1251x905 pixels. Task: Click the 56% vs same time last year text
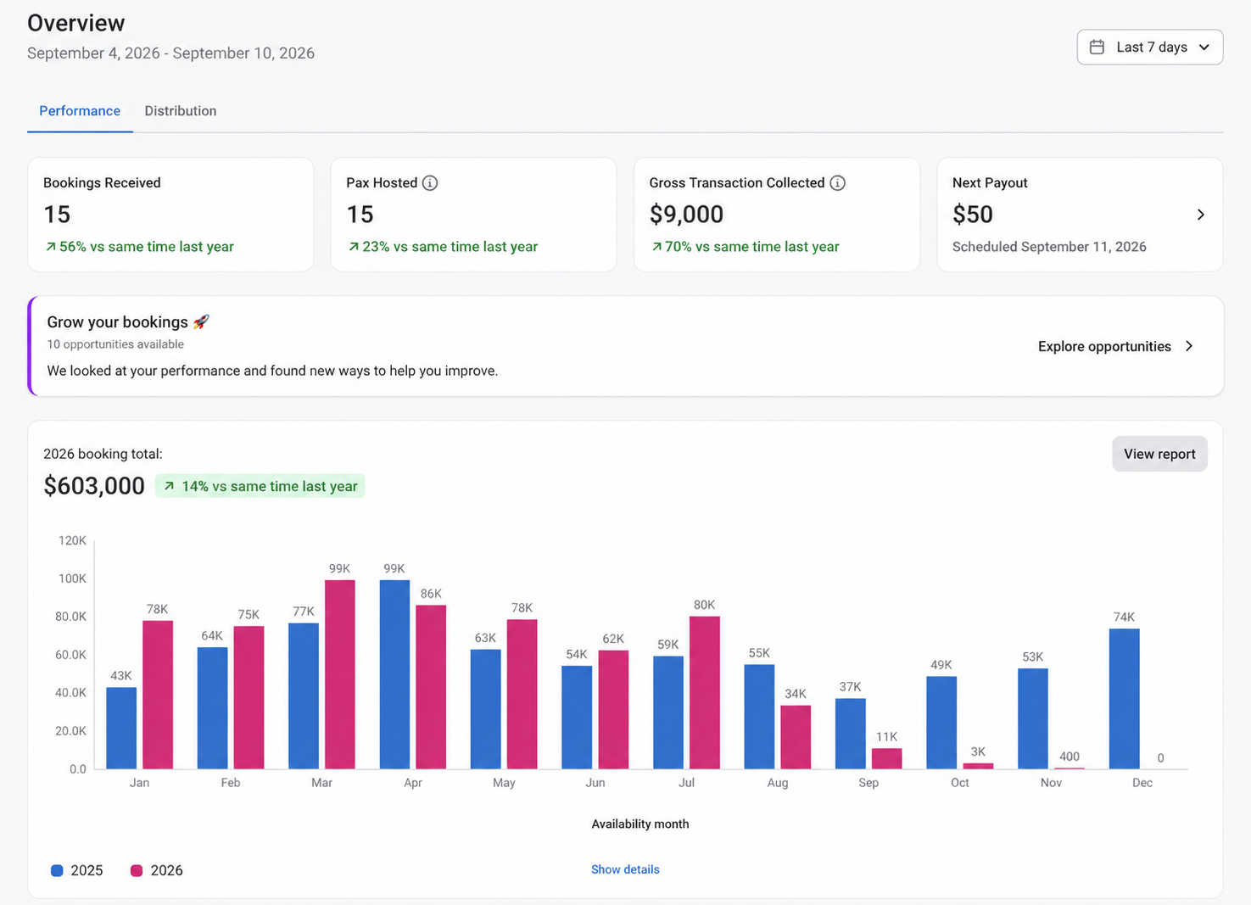point(147,247)
